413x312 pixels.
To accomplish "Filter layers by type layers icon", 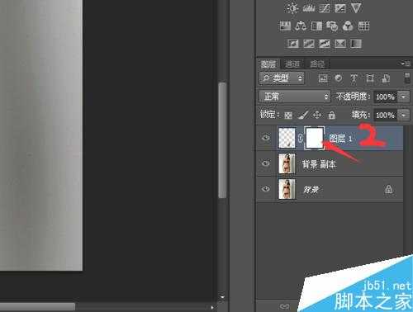I will tap(354, 78).
